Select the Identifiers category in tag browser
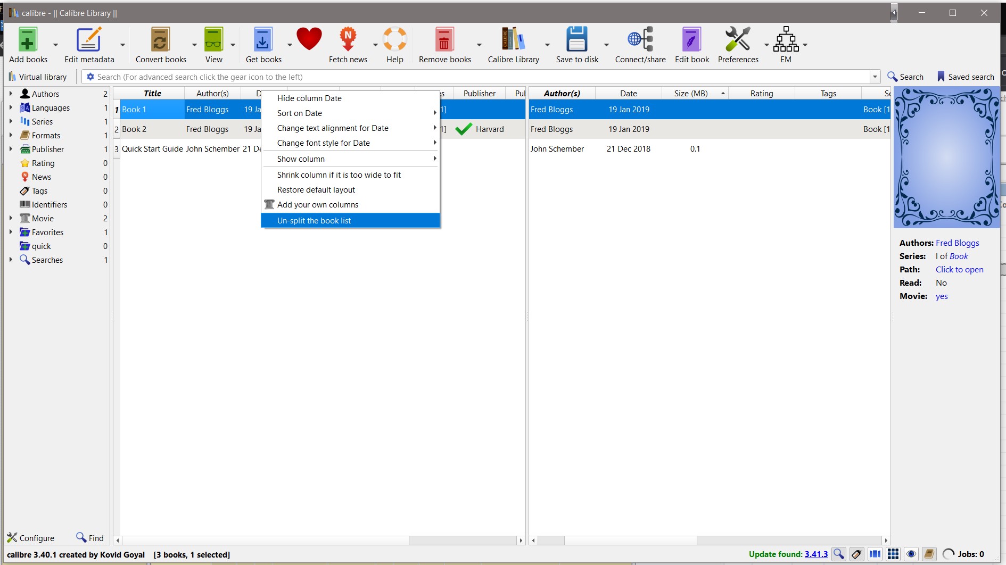 pos(50,204)
